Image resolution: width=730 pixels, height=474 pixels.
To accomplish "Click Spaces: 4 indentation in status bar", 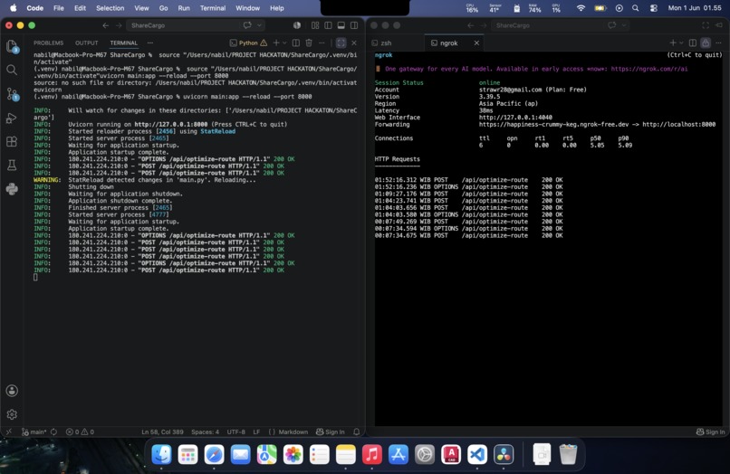I will click(x=205, y=431).
